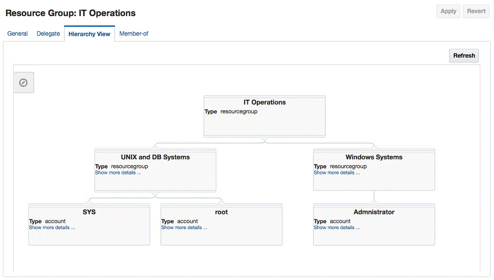Select the SYS node title
The width and height of the screenshot is (494, 280).
point(89,212)
